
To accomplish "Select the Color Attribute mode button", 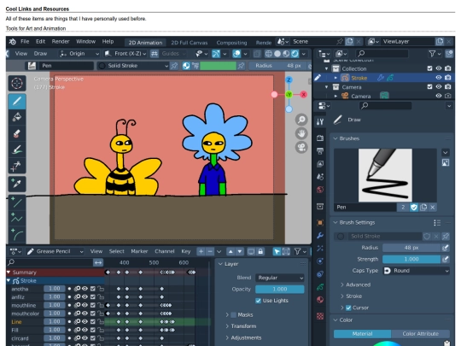I will [x=420, y=334].
